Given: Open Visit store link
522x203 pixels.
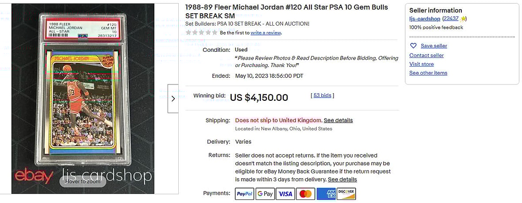Looking at the screenshot, I should point(421,64).
